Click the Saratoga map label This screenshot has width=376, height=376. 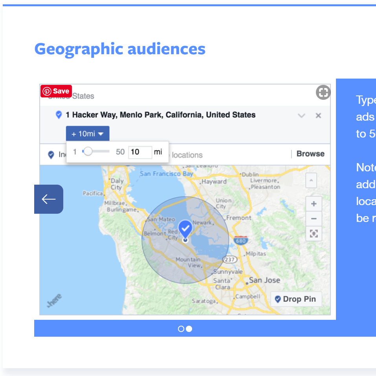click(204, 301)
